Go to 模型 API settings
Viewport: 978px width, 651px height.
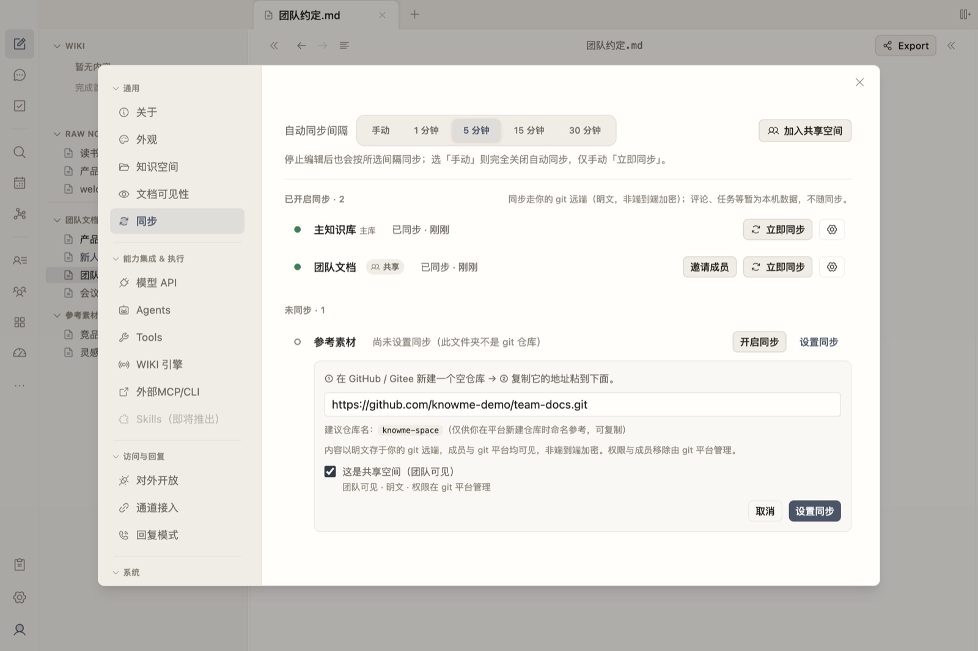[x=177, y=283]
